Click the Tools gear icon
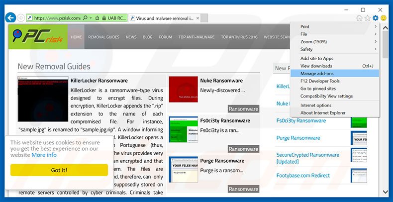Viewport: 393px width, 202px height. 375,18
